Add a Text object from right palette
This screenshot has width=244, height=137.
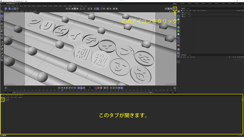[178, 23]
